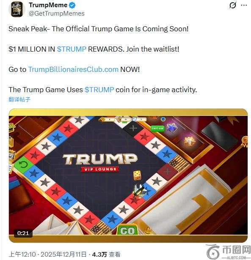This screenshot has height=260, width=251.
Task: Open the three-dot more options menu
Action: pos(244,5)
